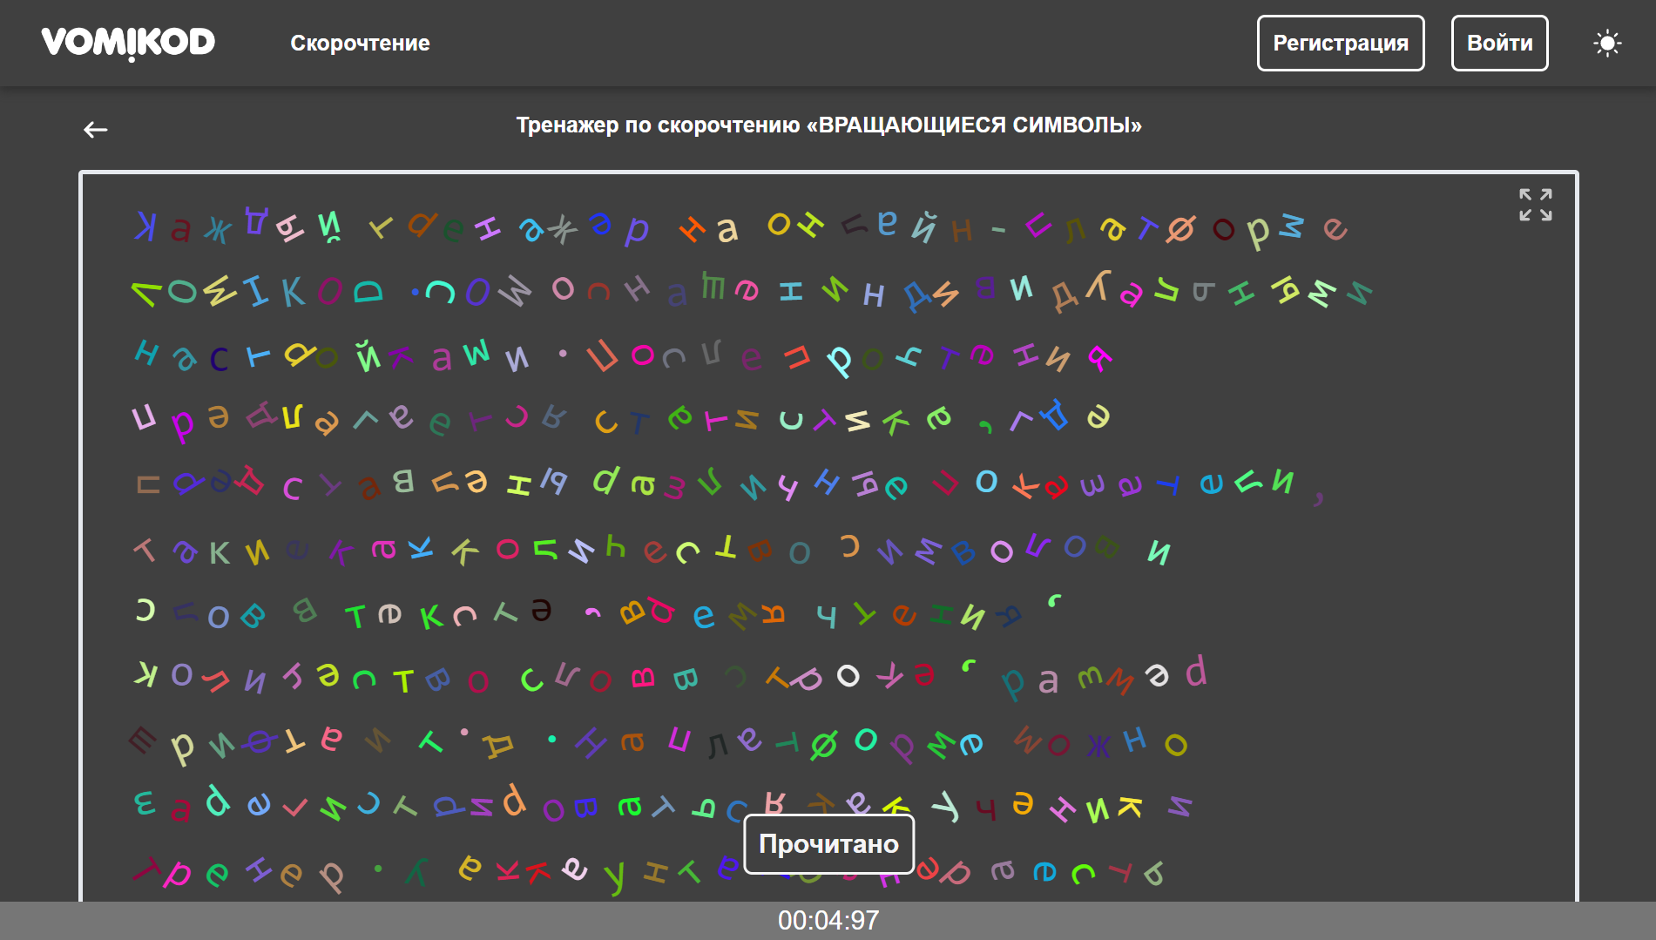Screen dimensions: 1656x940
Task: Open the Скорочтение menu item
Action: point(360,43)
